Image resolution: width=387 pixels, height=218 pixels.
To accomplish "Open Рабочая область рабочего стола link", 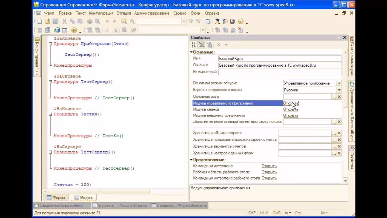I will pyautogui.click(x=269, y=172).
